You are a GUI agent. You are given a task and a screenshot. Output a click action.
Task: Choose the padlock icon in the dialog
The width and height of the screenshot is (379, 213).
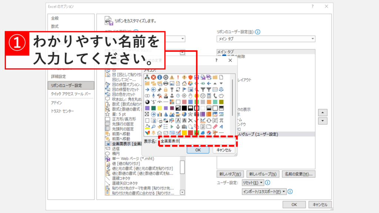coord(165,89)
